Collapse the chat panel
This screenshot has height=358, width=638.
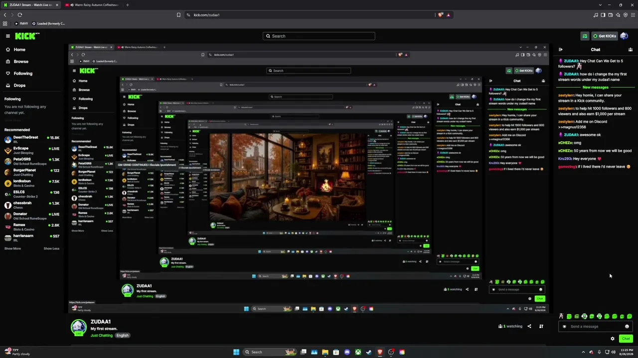point(560,50)
